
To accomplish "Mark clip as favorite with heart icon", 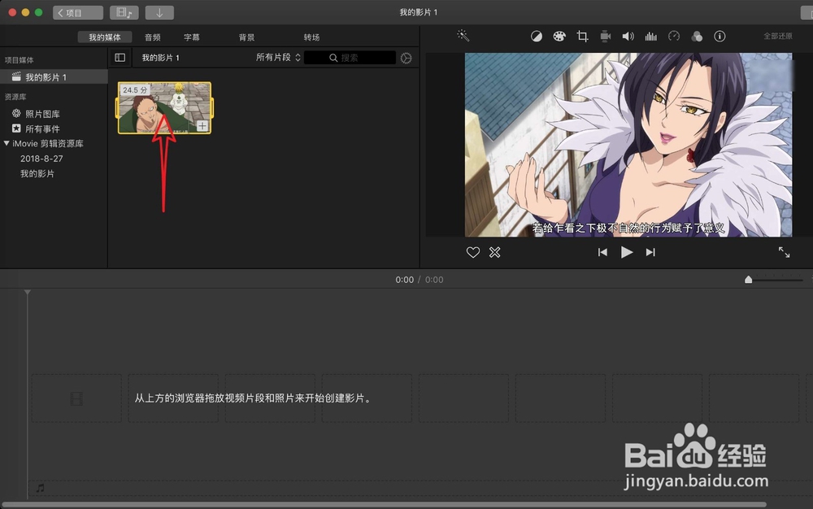I will [x=473, y=252].
